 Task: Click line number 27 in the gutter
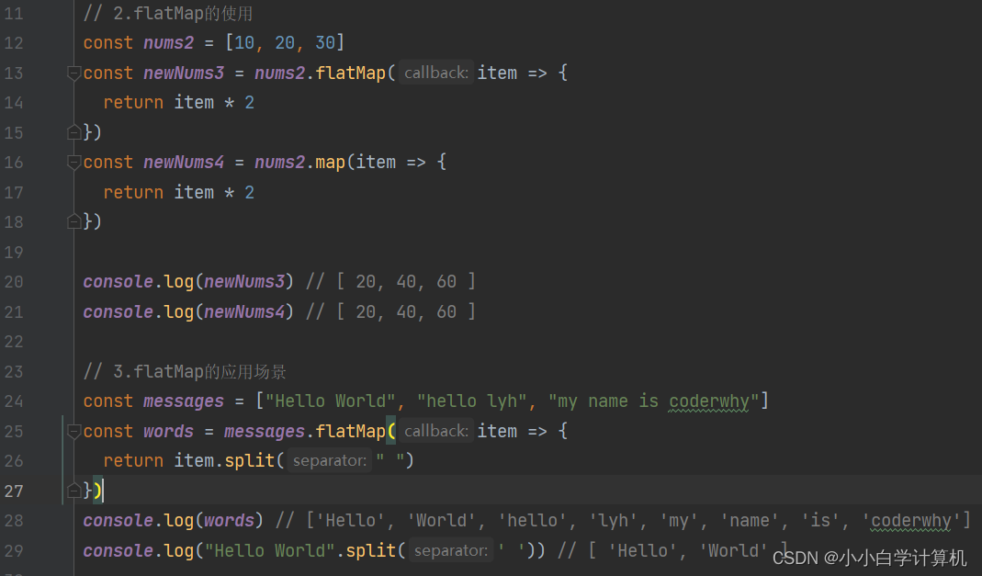pyautogui.click(x=14, y=491)
